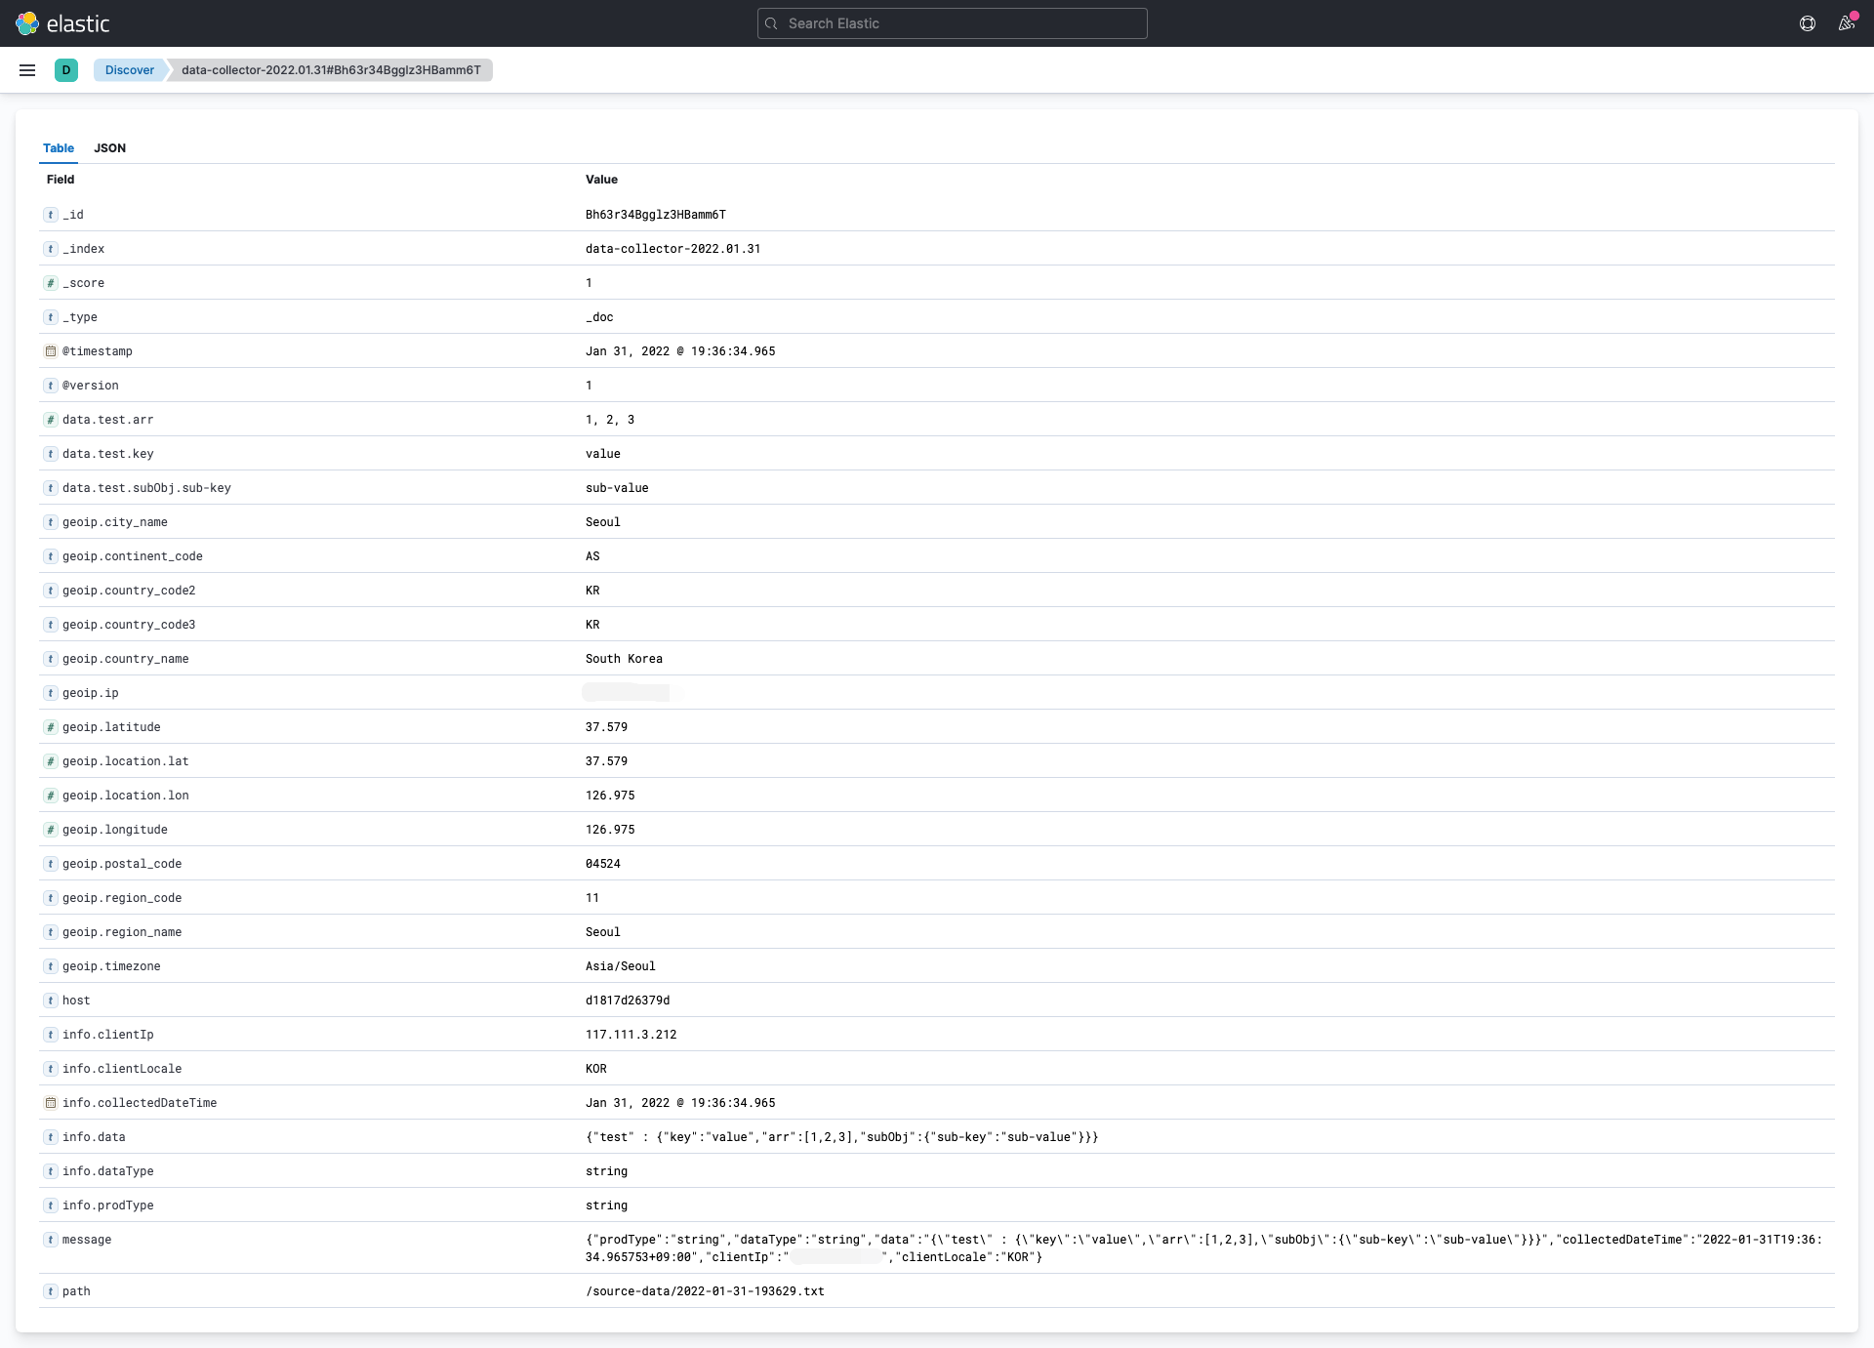
Task: Click the info.data JSON value
Action: pyautogui.click(x=841, y=1137)
